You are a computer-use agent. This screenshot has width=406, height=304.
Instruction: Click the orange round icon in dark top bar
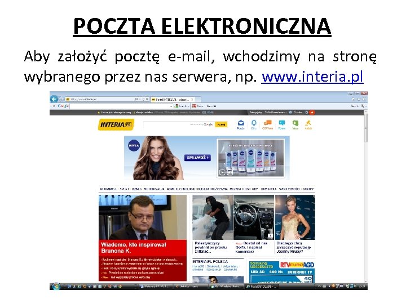pos(312,113)
